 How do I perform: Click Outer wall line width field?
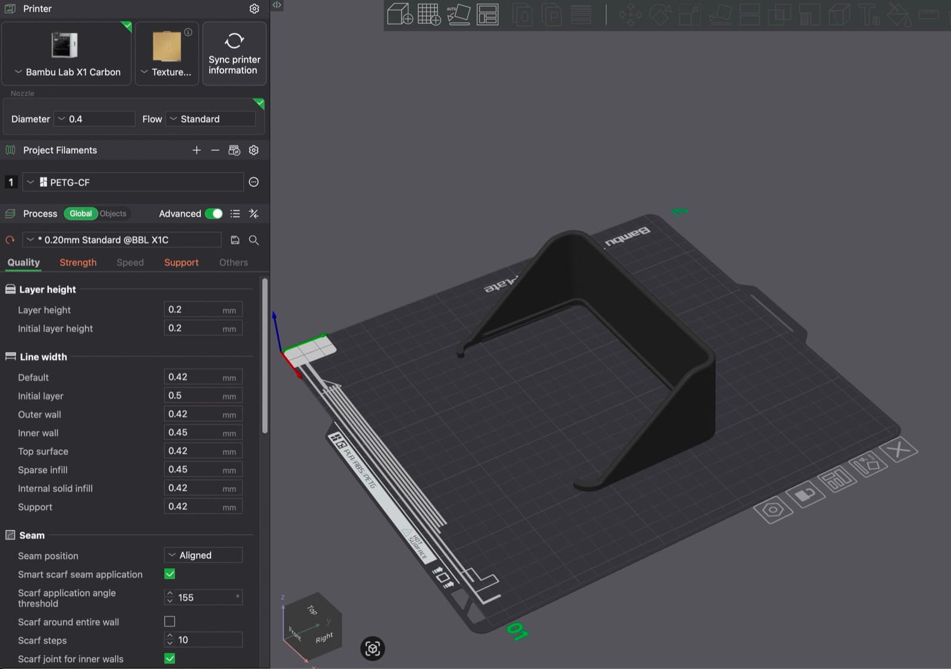click(x=203, y=414)
